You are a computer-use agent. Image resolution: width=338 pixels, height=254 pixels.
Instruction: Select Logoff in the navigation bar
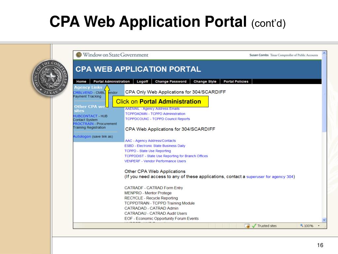click(143, 81)
